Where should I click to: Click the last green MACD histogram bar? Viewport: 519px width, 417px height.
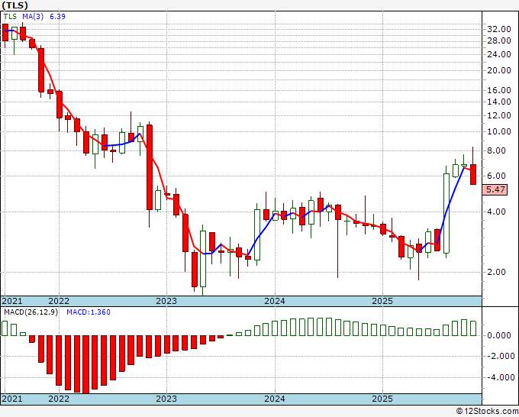click(473, 328)
